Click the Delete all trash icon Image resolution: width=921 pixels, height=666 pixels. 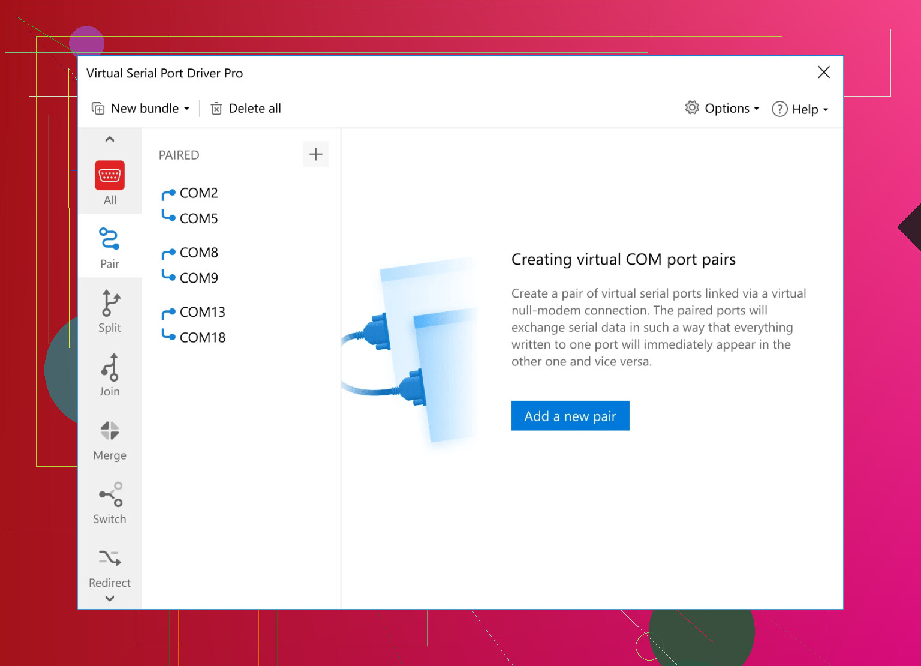(216, 109)
